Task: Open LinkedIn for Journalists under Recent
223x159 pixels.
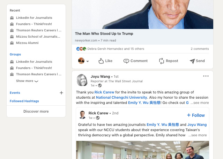Action: (34, 18)
